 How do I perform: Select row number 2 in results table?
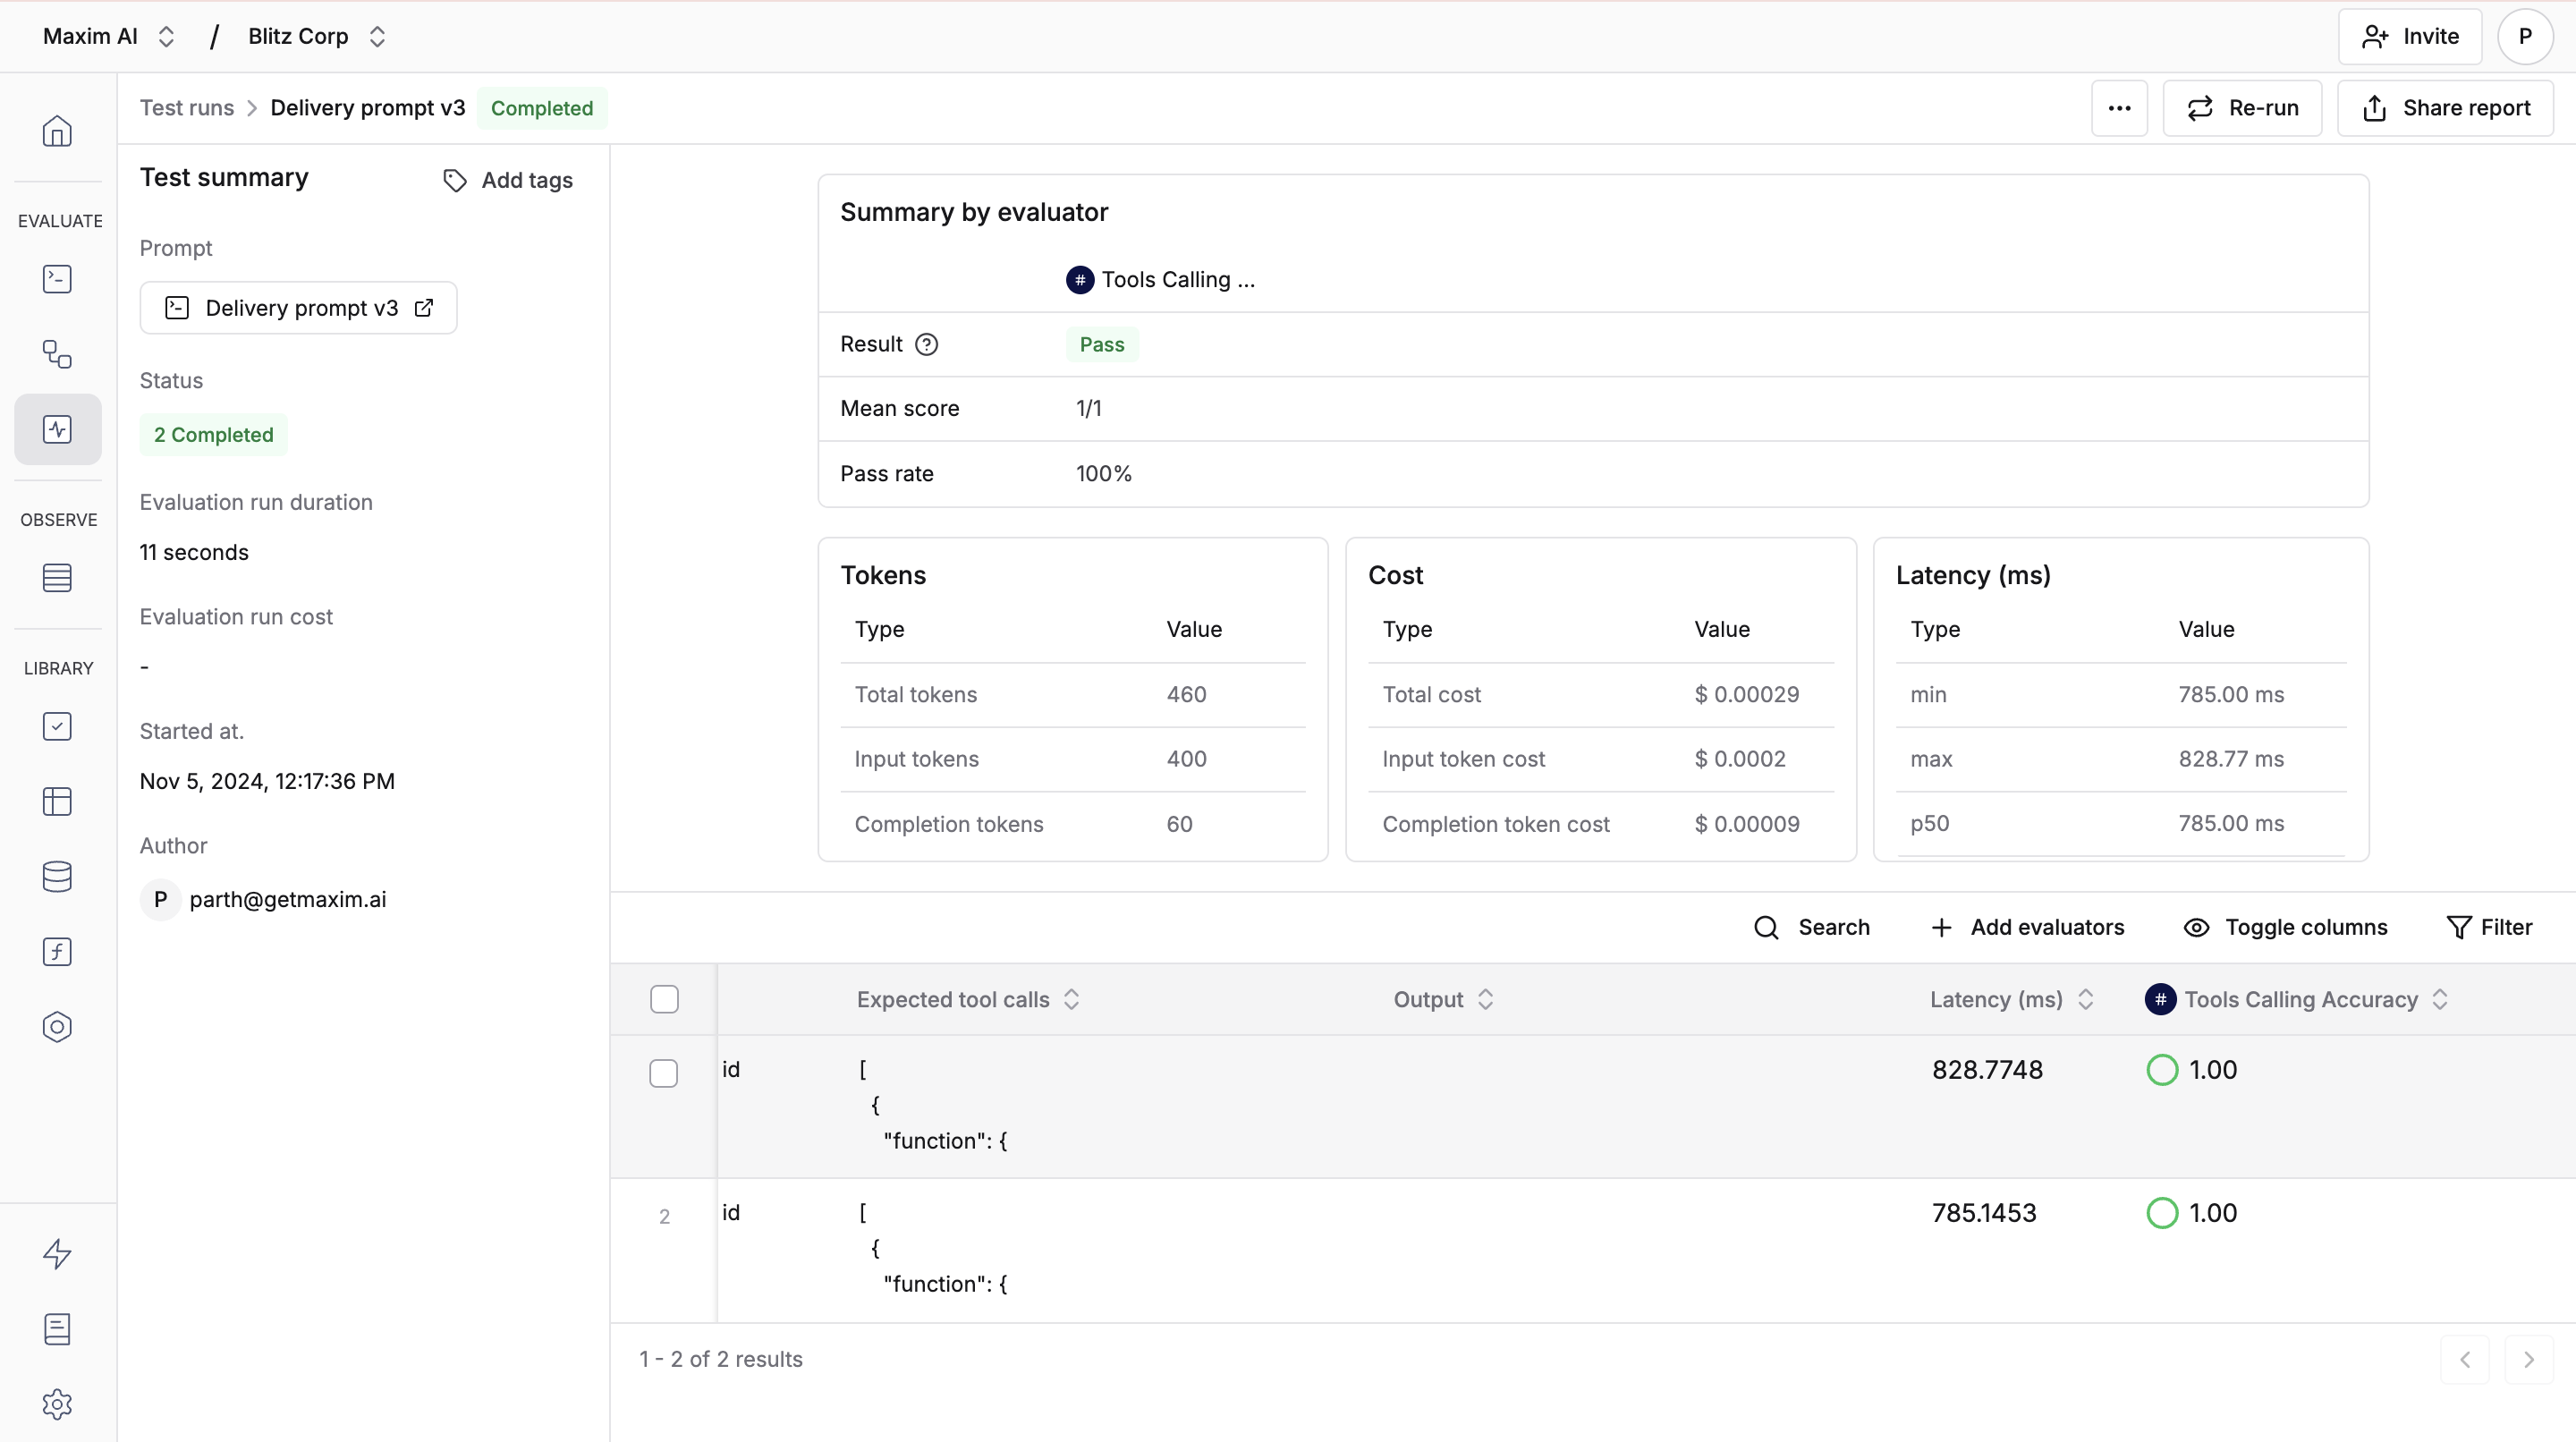[x=664, y=1216]
